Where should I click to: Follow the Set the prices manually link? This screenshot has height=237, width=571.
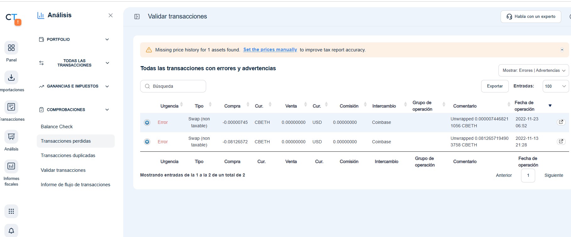270,50
